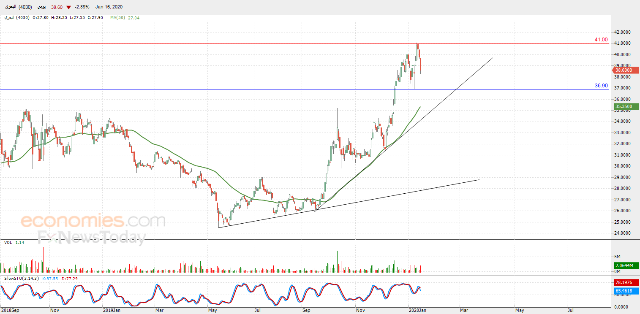This screenshot has width=640, height=314.
Task: Click the green 2.0644M volume tag
Action: [x=624, y=265]
